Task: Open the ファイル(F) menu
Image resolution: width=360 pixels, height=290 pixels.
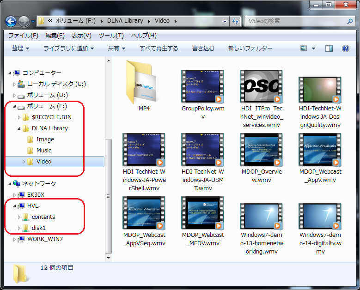Action: (x=23, y=36)
